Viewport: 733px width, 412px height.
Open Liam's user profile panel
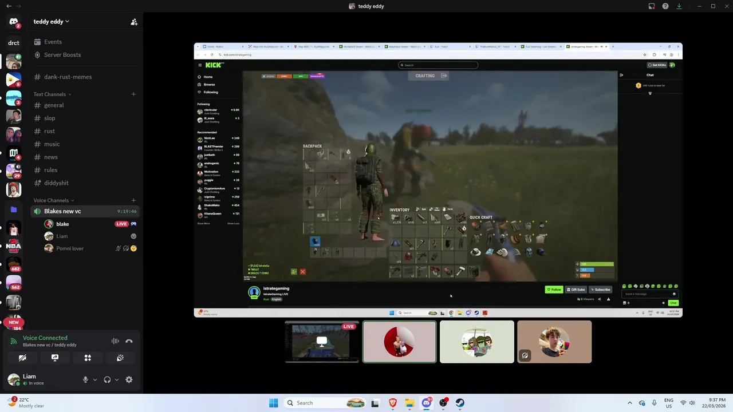click(41, 379)
